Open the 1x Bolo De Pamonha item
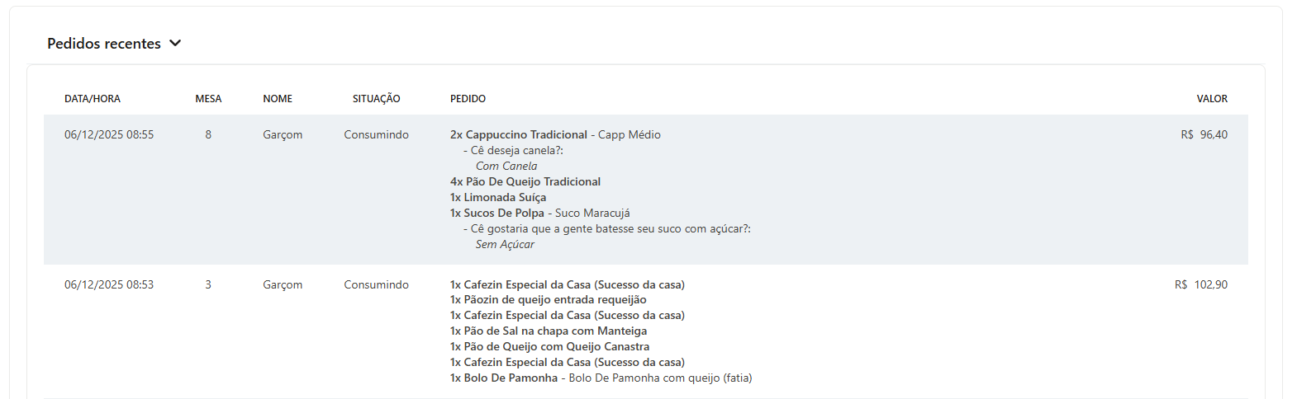 [504, 378]
